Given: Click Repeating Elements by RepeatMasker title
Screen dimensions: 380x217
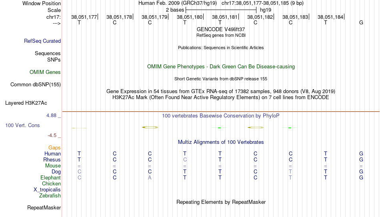Looking at the screenshot, I should coord(221,202).
